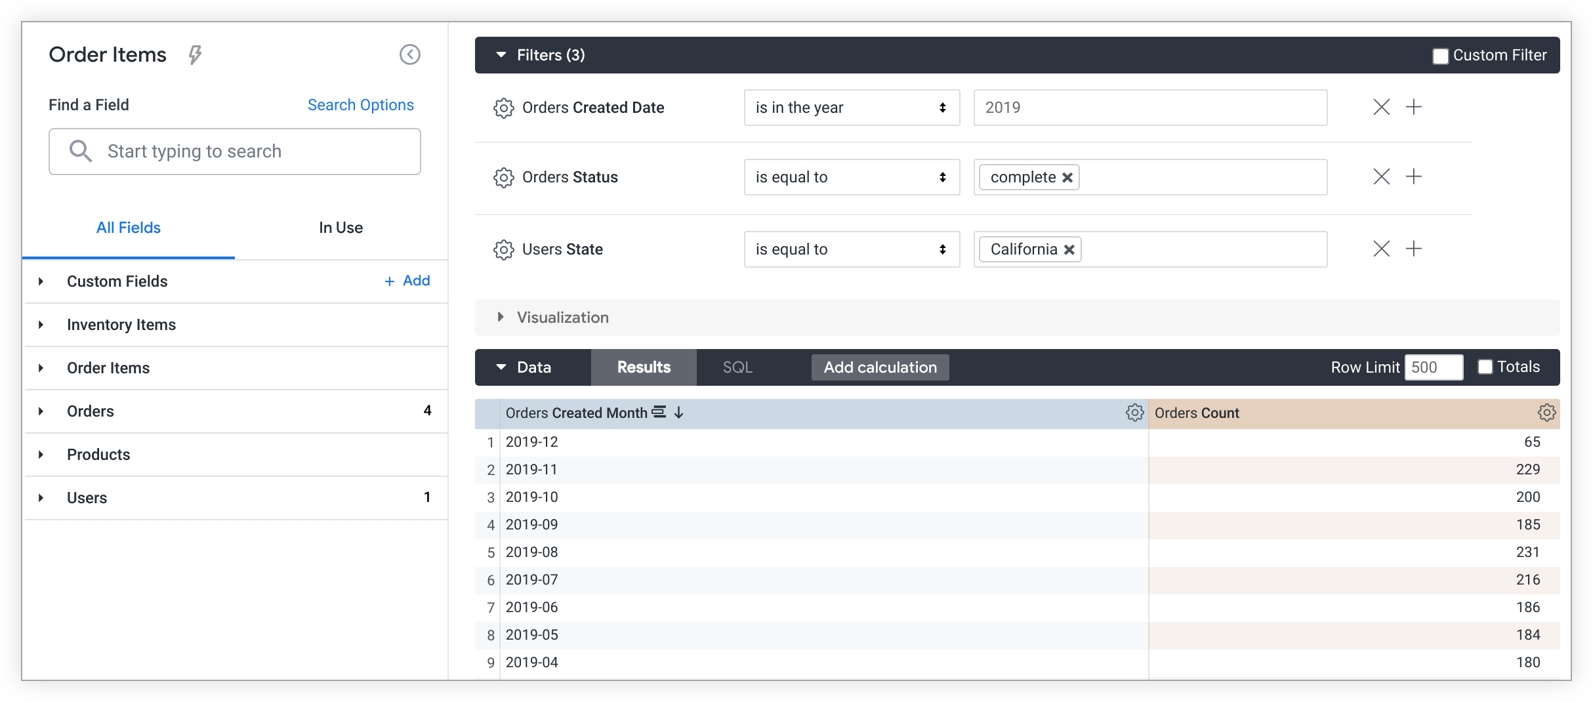This screenshot has width=1593, height=702.
Task: Open the Search Options link
Action: (x=360, y=105)
